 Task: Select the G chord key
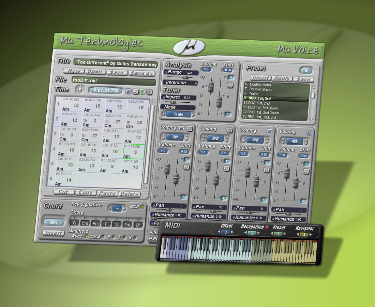click(x=117, y=224)
